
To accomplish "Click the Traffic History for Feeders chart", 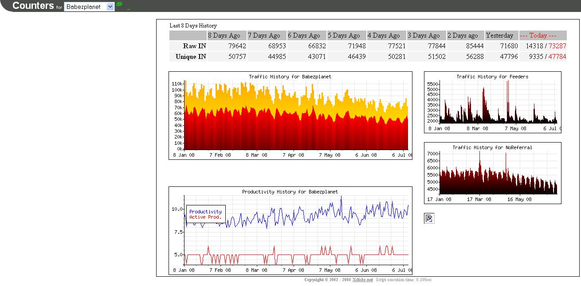I will click(x=493, y=102).
